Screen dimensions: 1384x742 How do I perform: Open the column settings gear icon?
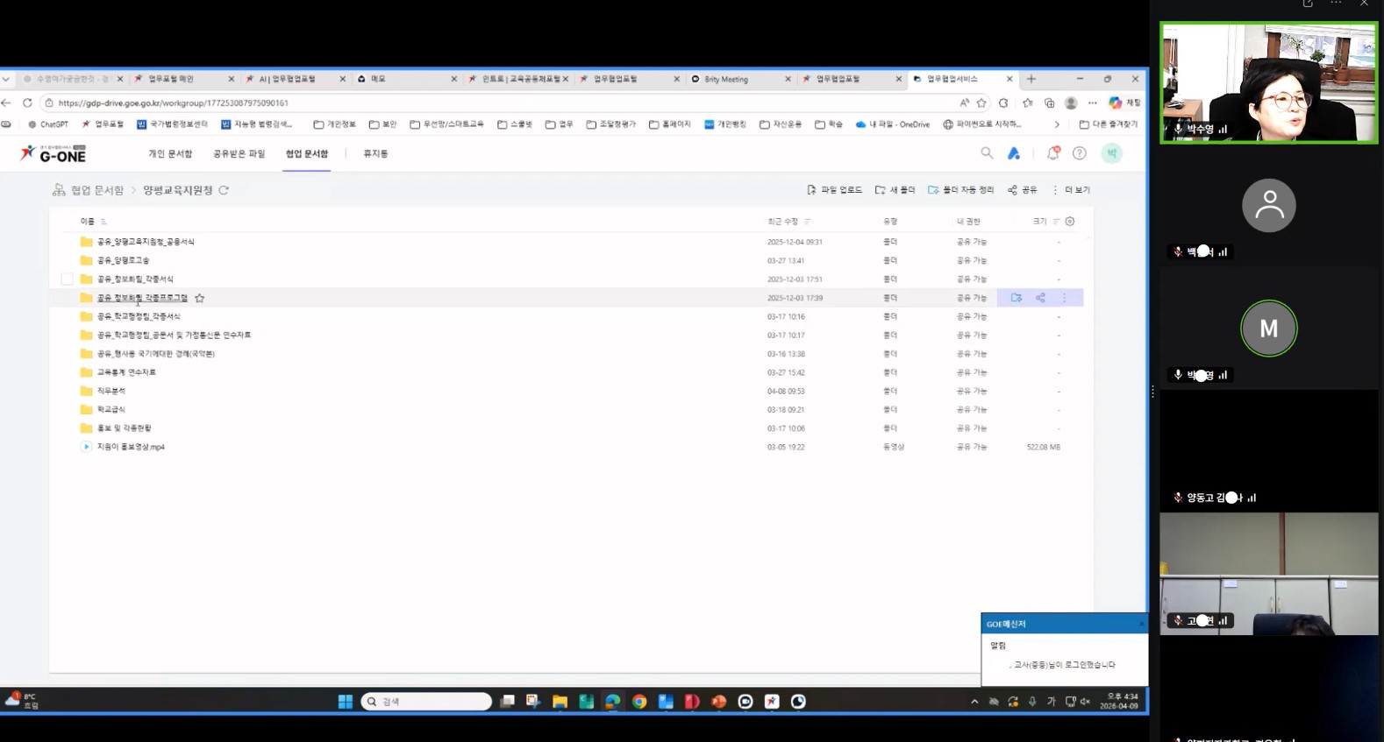[x=1070, y=222]
